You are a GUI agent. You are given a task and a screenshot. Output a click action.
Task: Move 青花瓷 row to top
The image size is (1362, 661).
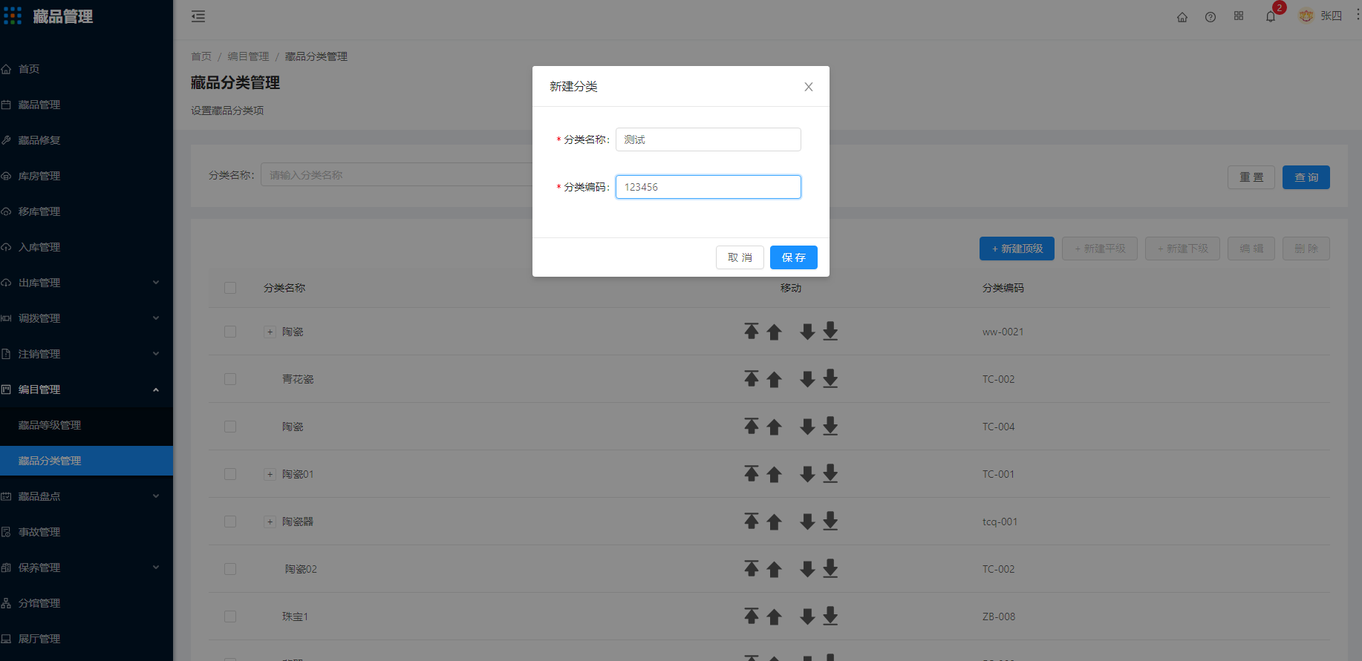pyautogui.click(x=752, y=379)
